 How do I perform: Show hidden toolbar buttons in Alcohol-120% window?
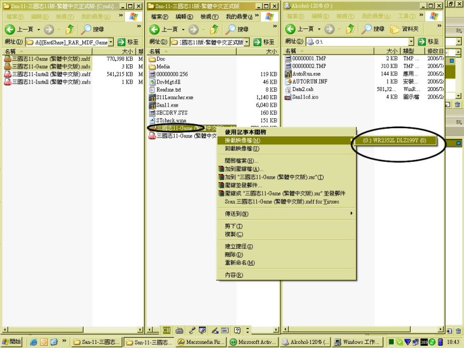point(440,26)
